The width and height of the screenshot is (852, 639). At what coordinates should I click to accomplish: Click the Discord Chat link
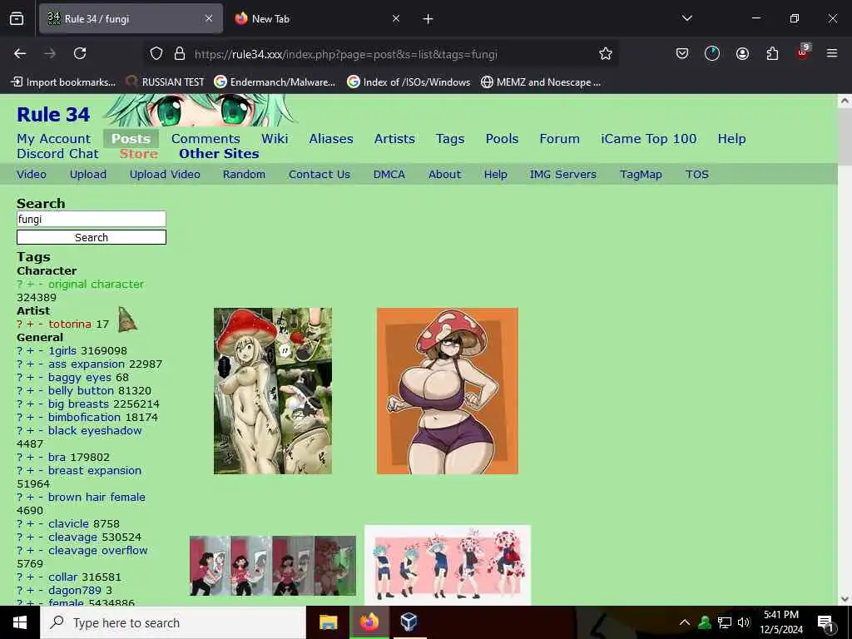click(x=57, y=154)
